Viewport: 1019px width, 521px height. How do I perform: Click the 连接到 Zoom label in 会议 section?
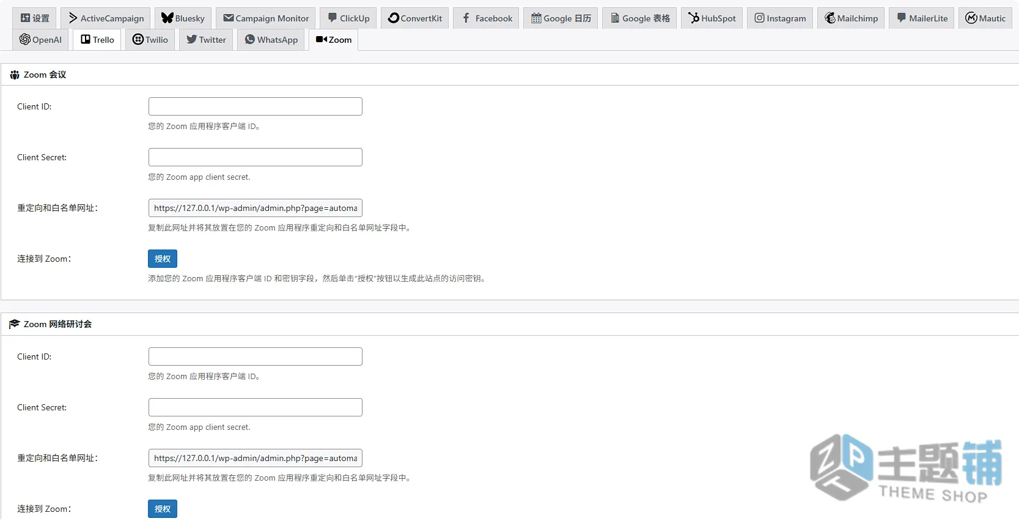tap(44, 259)
